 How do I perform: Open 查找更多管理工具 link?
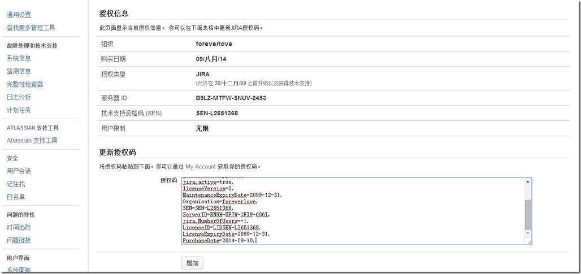click(31, 28)
